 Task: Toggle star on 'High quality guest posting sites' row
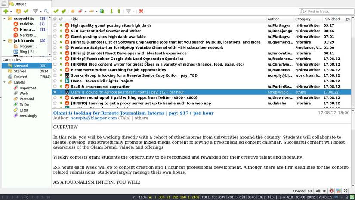click(x=55, y=25)
